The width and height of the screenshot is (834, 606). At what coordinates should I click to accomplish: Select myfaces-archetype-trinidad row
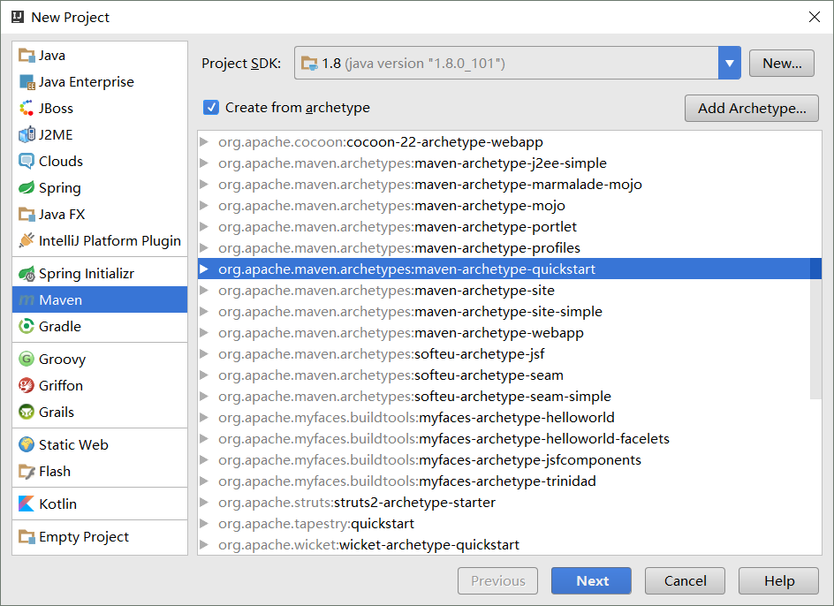tap(510, 481)
